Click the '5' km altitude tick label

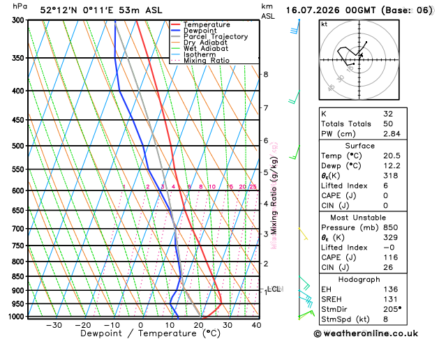click(265, 172)
